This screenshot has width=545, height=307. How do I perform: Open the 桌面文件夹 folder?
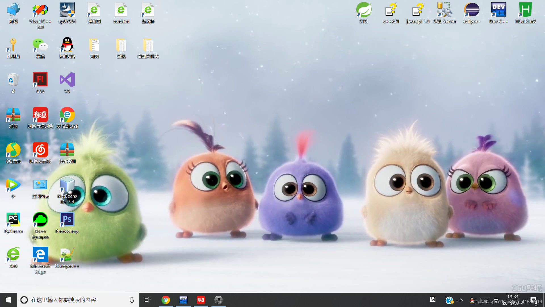pos(148,48)
